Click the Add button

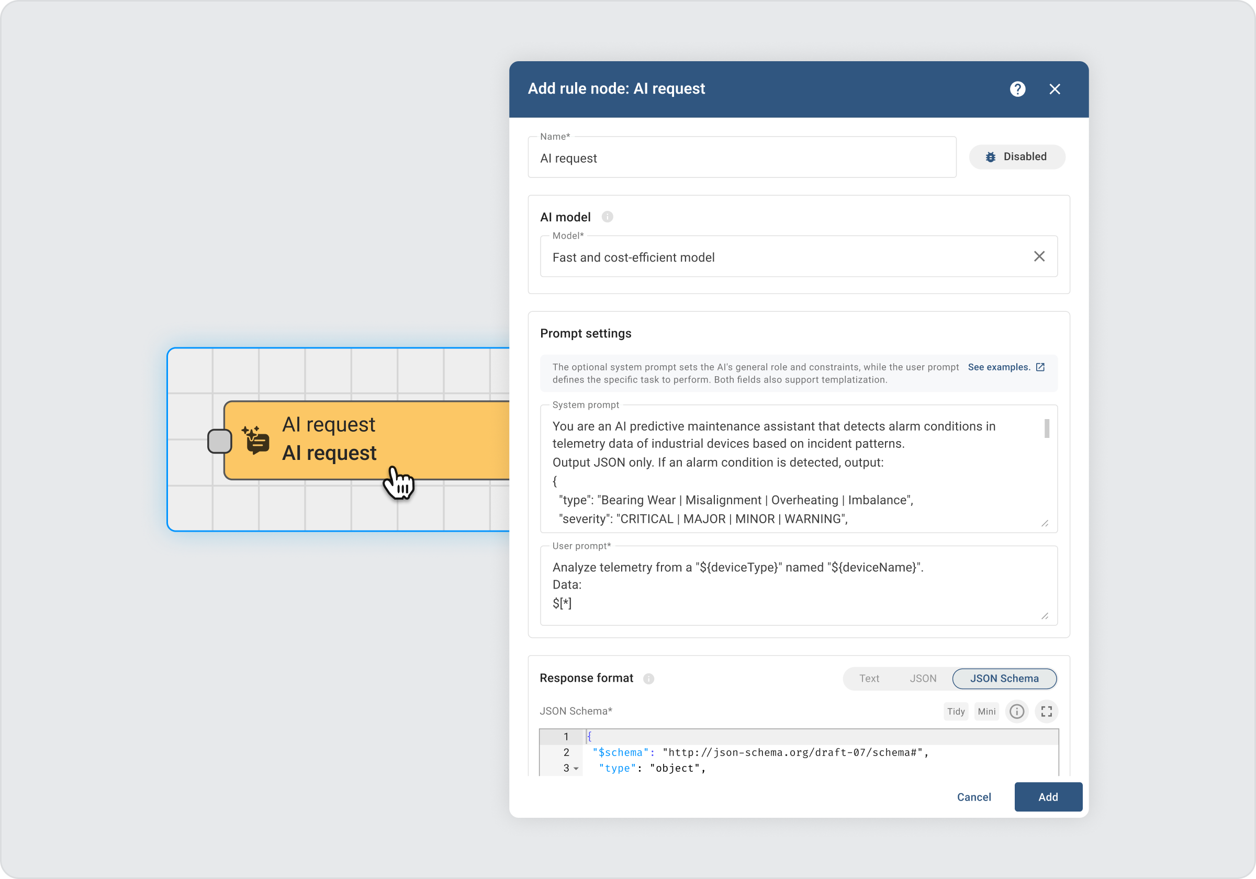click(1048, 796)
